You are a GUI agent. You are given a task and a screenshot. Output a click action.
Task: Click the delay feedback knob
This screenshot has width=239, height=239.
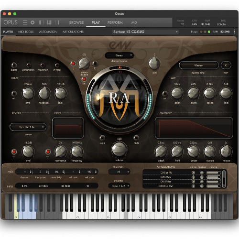coord(44,93)
